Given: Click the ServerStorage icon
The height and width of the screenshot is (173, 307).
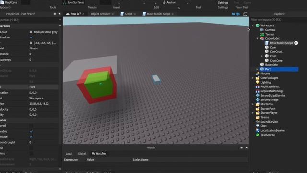Looking at the screenshot, I should click(258, 99).
